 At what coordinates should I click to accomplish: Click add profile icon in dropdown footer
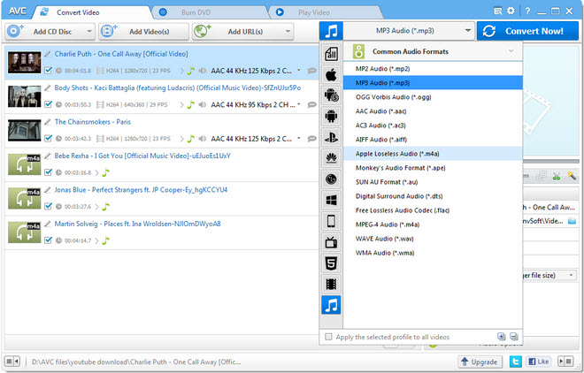point(502,337)
